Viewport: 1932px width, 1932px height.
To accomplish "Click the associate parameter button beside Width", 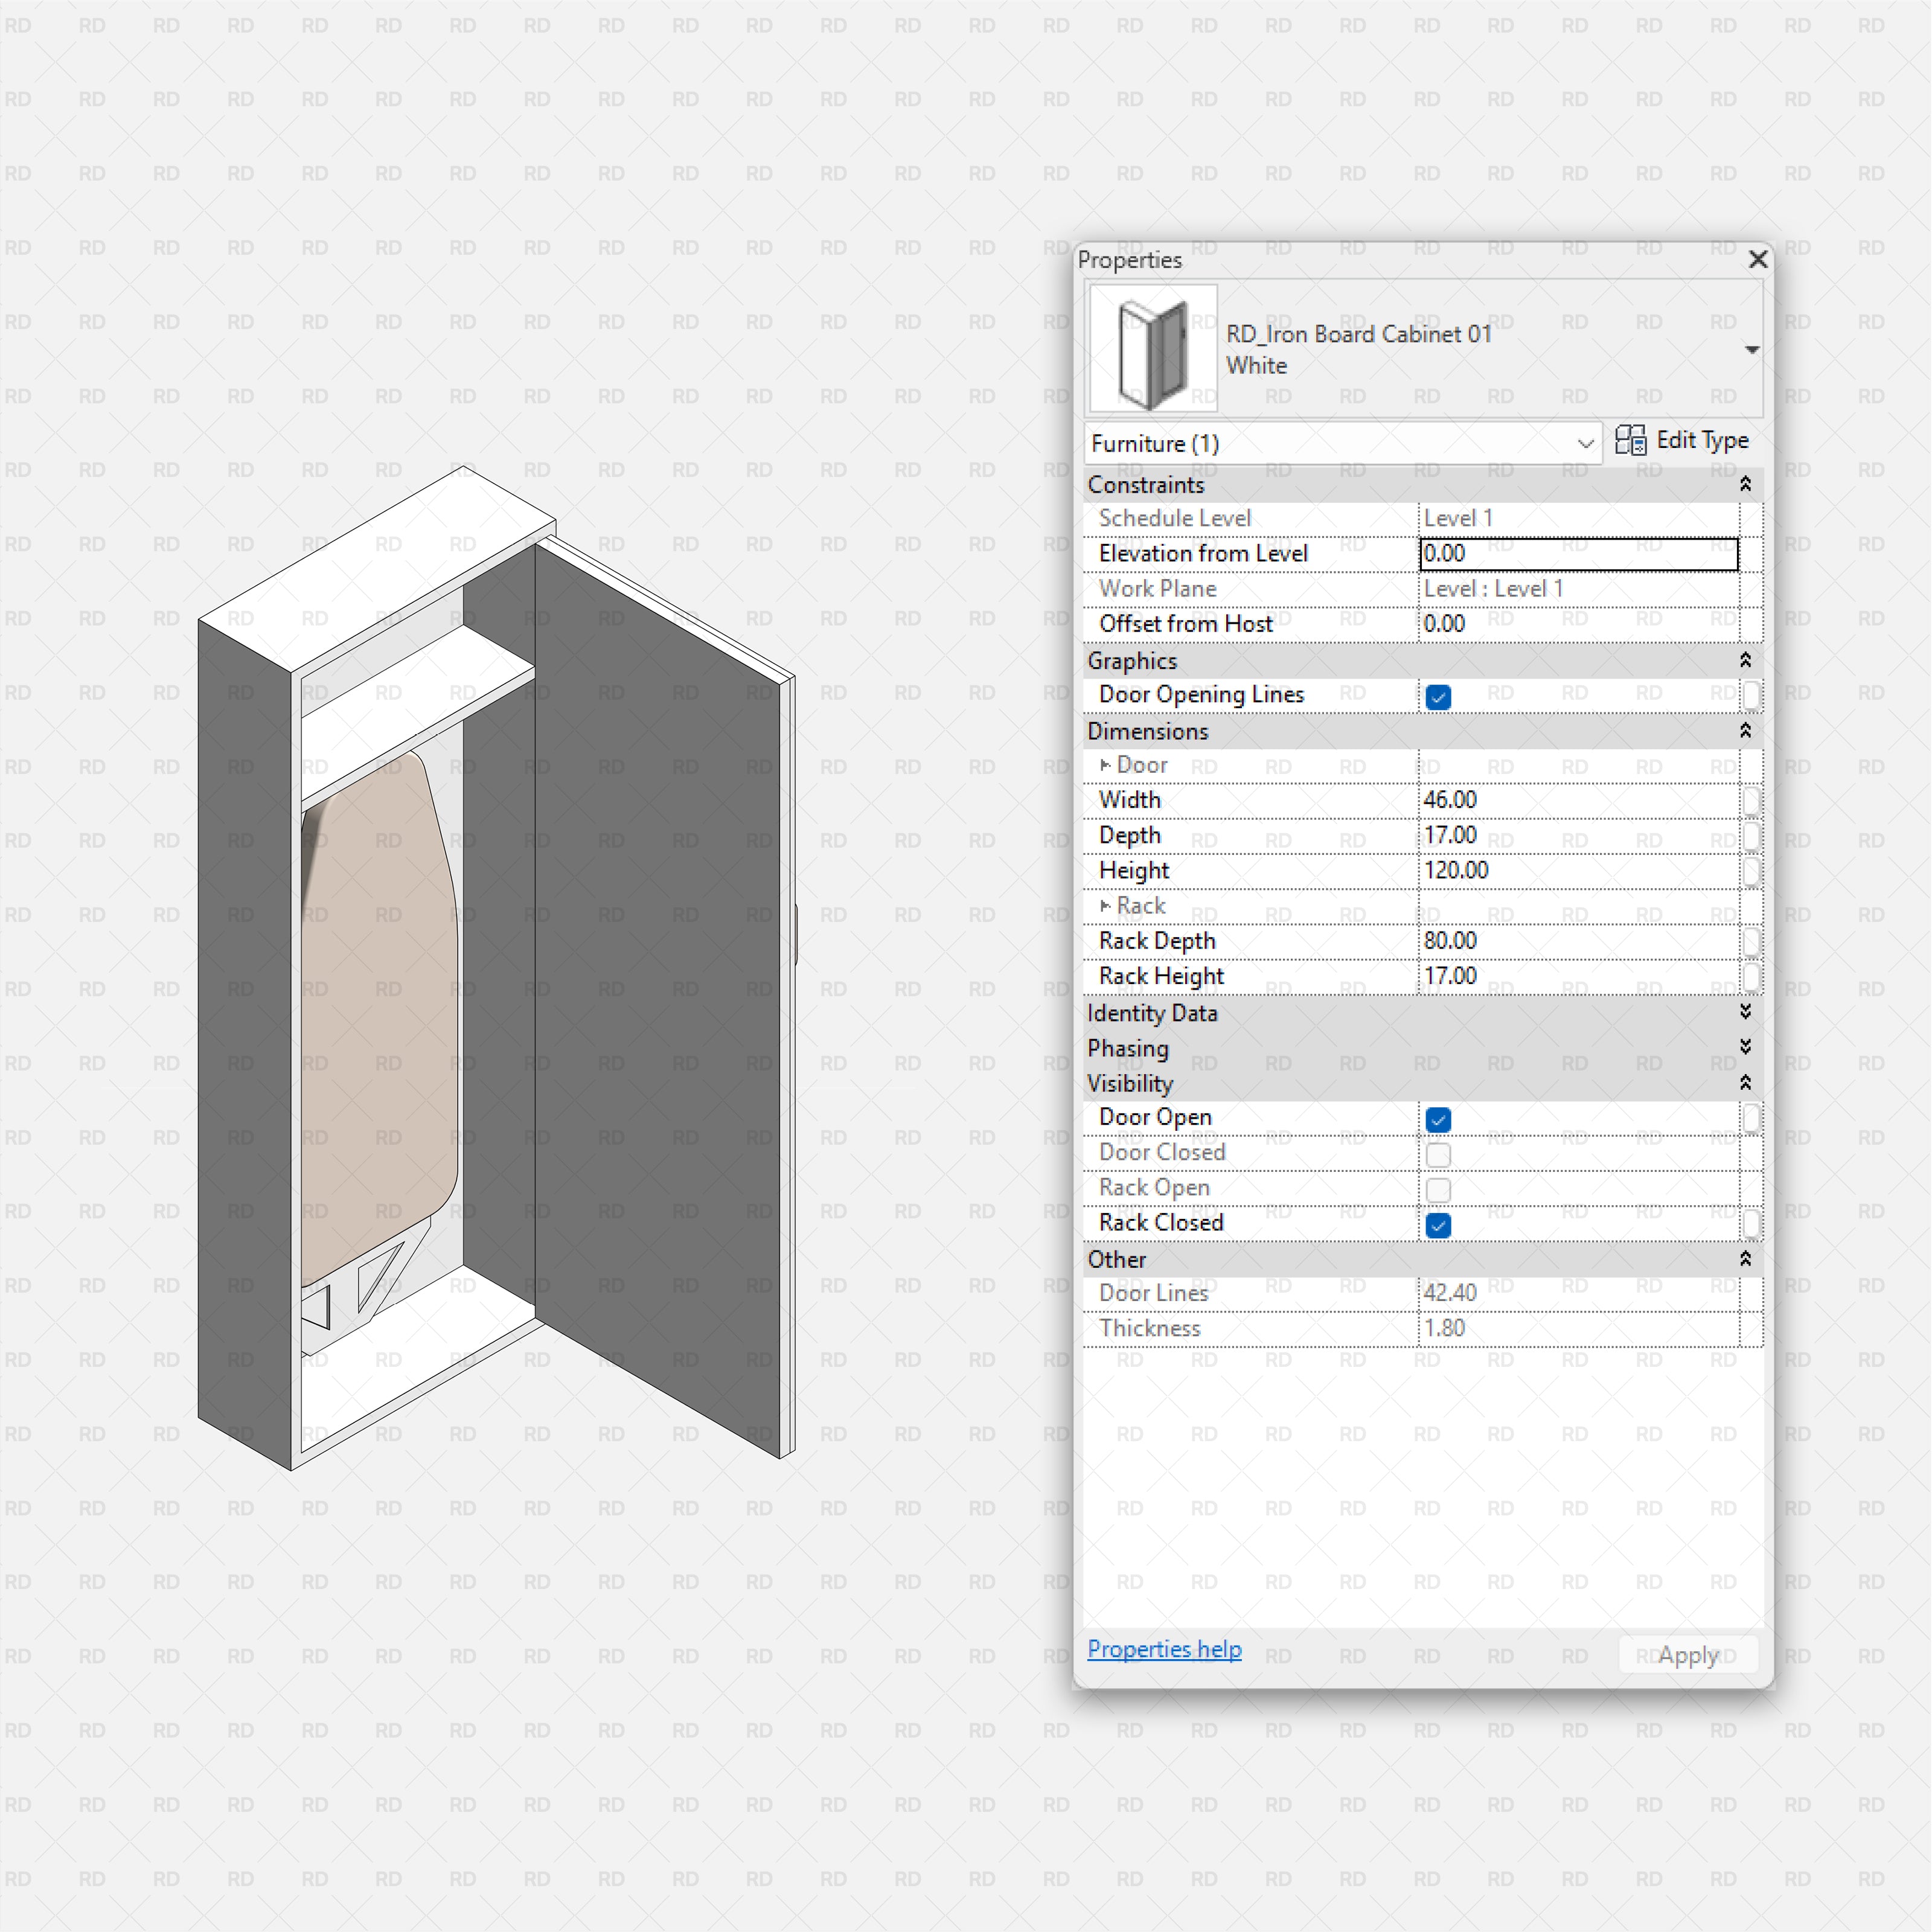I will coord(1752,801).
